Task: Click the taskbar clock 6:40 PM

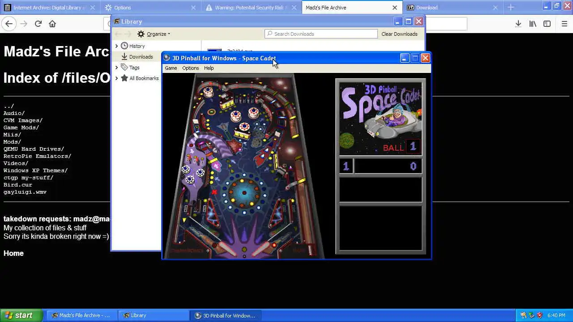Action: (556, 315)
